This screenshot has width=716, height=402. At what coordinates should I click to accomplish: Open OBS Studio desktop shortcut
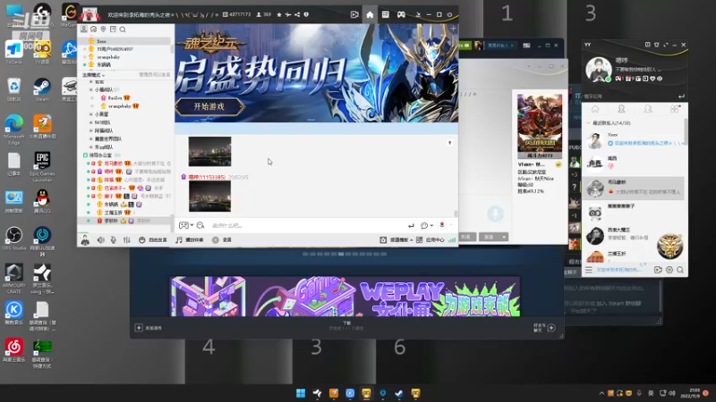(x=14, y=239)
